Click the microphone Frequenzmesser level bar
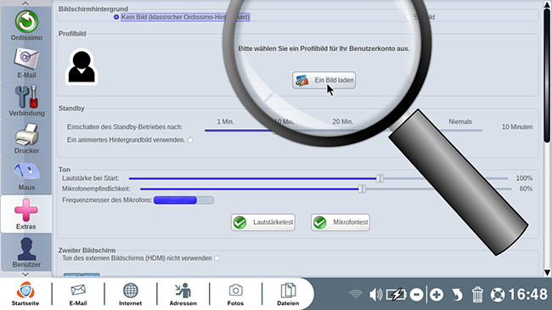The width and height of the screenshot is (552, 310). (183, 200)
